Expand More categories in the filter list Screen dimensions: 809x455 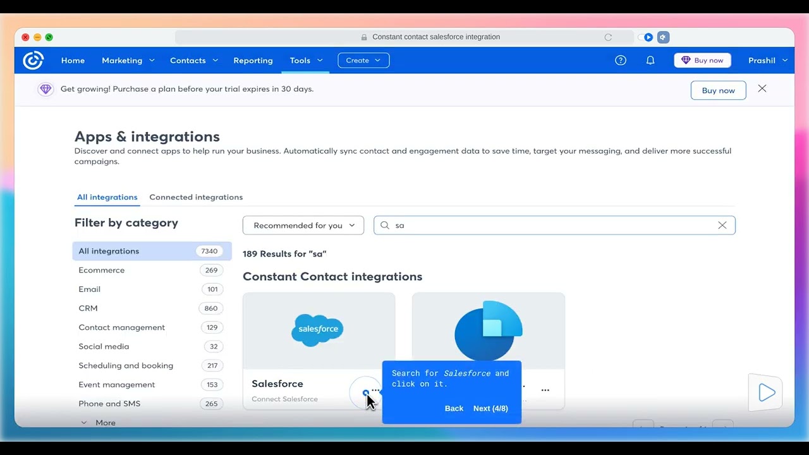pyautogui.click(x=98, y=423)
